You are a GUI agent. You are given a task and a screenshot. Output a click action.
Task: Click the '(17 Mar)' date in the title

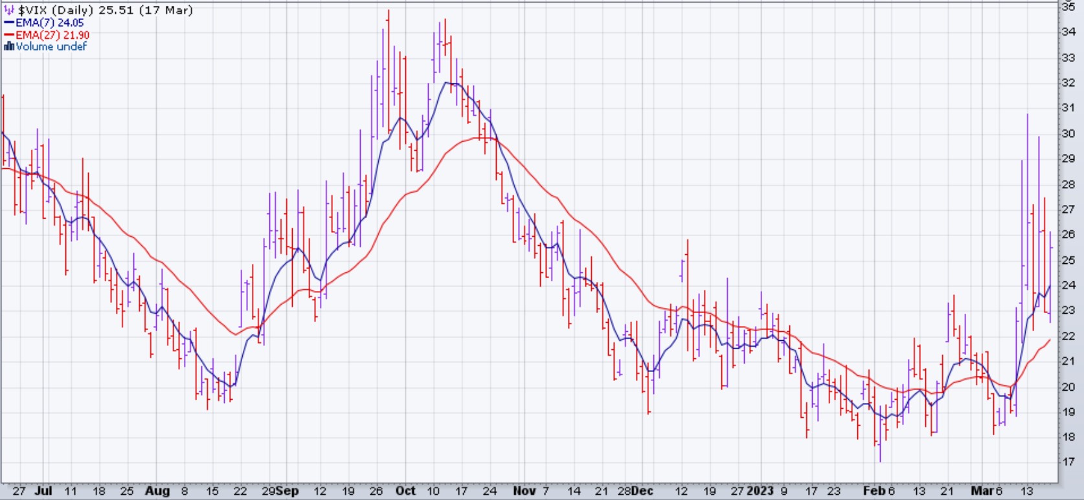[x=168, y=10]
